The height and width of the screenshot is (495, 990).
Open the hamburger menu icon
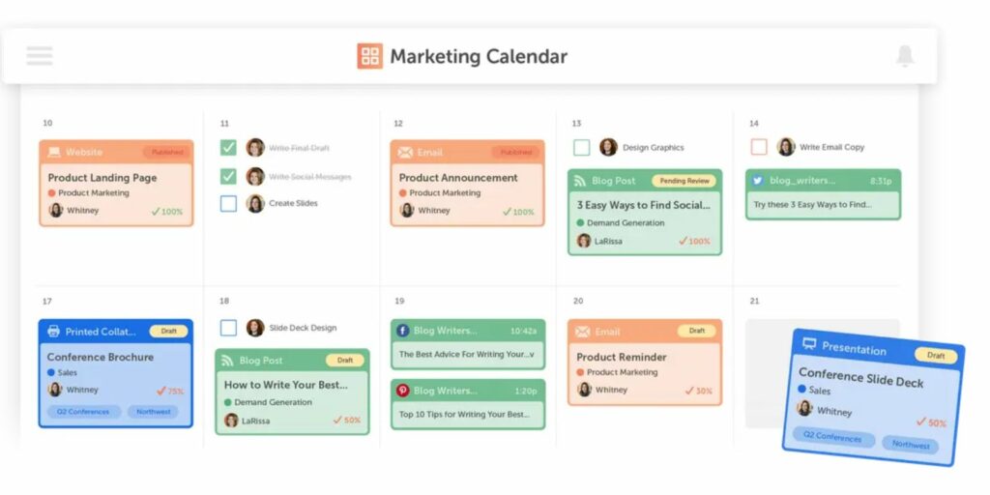pos(39,55)
